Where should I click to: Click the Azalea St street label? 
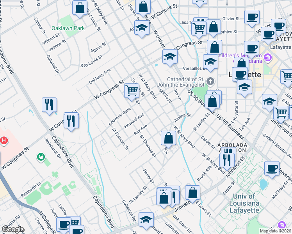click(182, 118)
